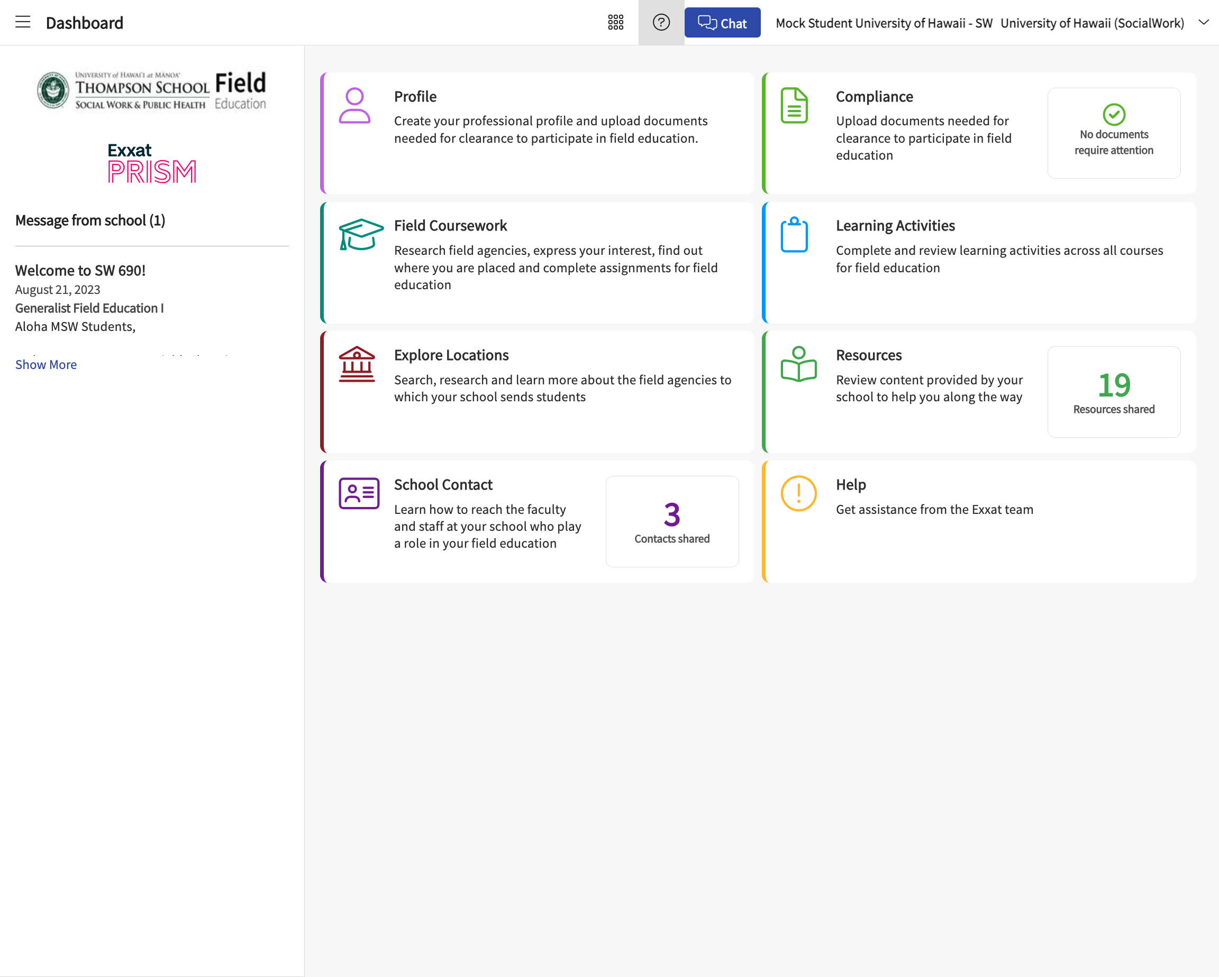Click the question mark help icon
Screen dimensions: 1219x977
click(x=661, y=23)
